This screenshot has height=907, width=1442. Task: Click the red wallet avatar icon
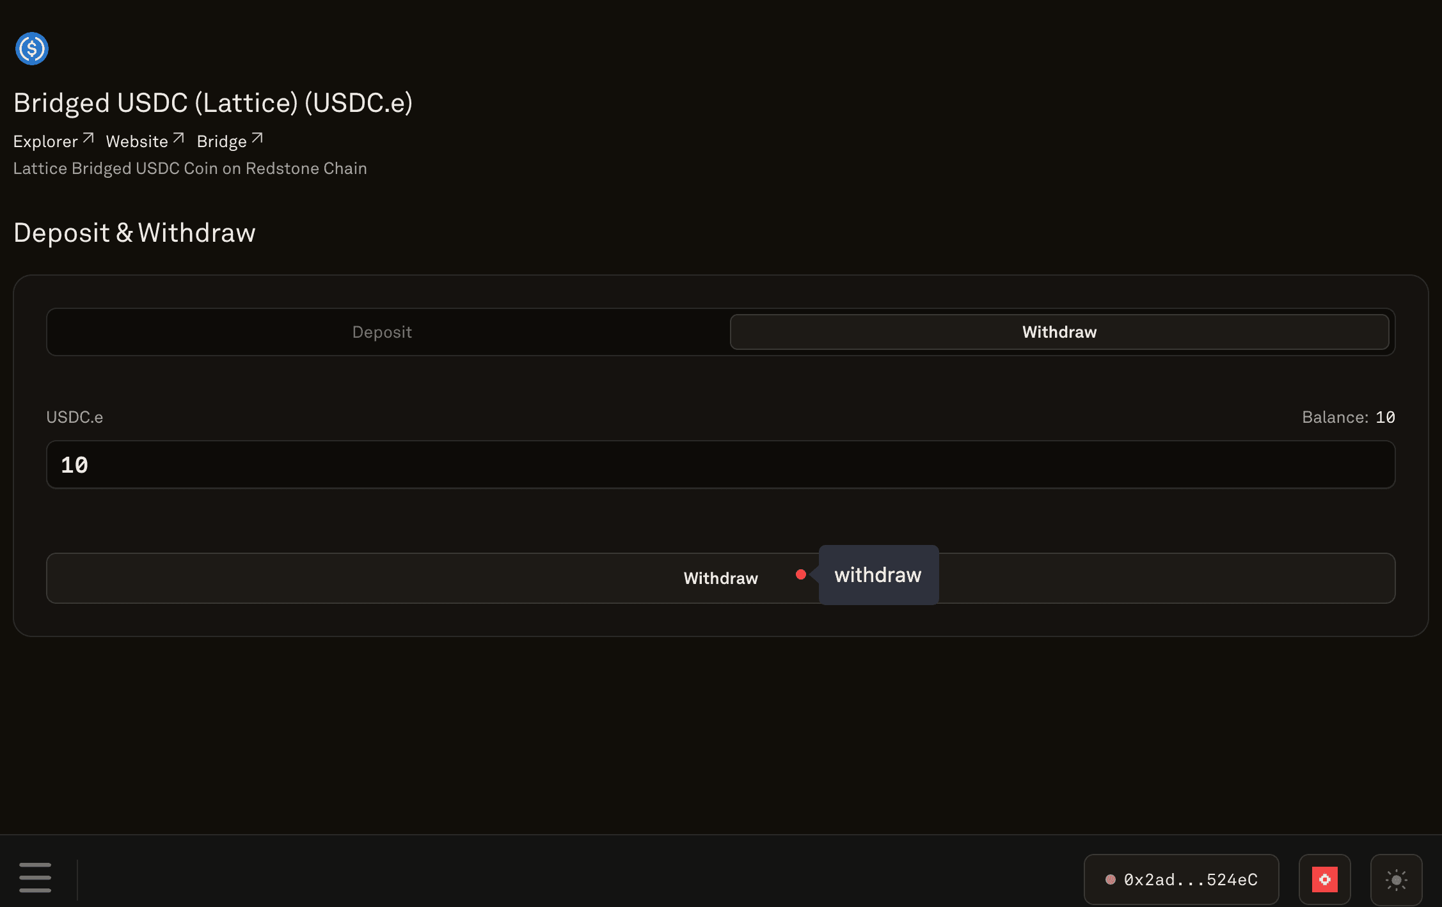coord(1324,879)
